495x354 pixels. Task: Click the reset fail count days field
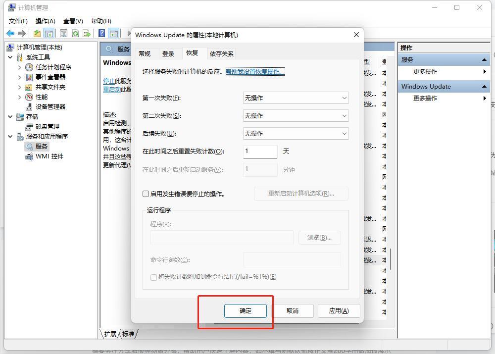[x=260, y=152]
